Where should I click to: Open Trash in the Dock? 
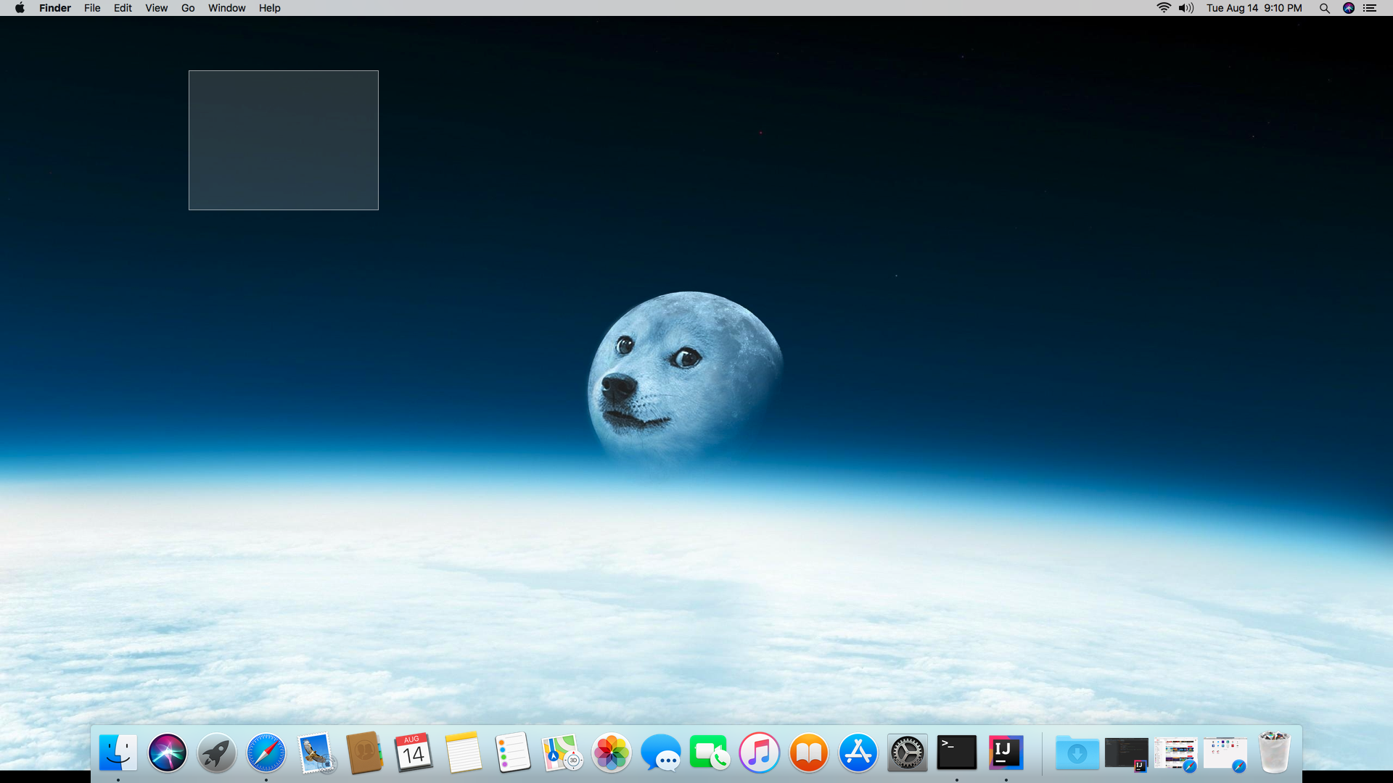(x=1274, y=753)
